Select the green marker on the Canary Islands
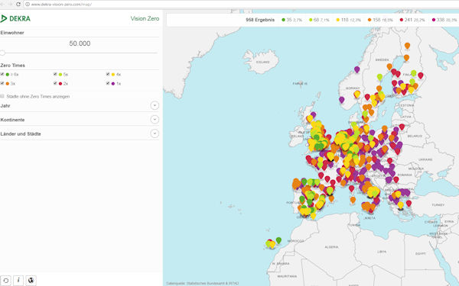Screen dimensions: 459x286 (278, 240)
